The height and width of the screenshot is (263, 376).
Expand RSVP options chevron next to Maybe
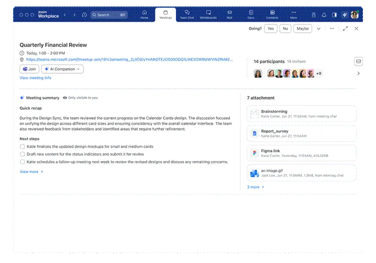click(318, 29)
